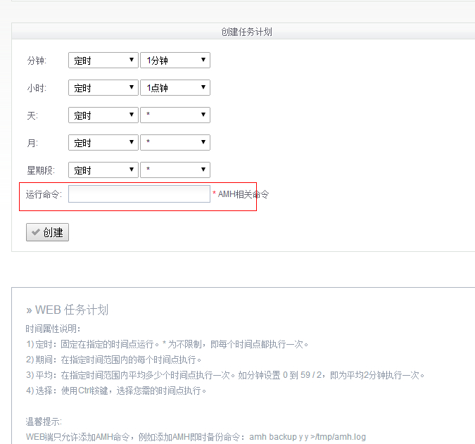Viewport: 475px width, 444px height.
Task: Open the 小时 mode dropdown showing 定时
Action: pos(103,88)
